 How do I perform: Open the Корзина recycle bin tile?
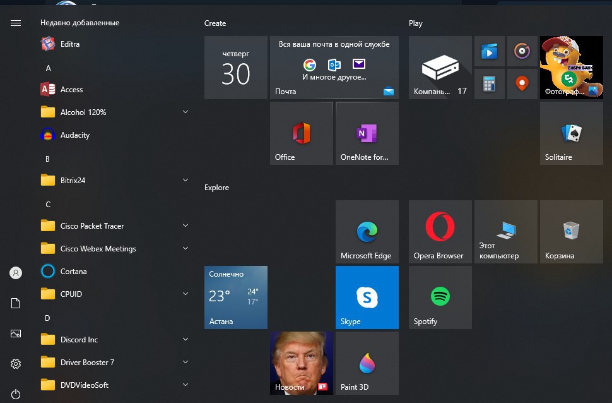[x=572, y=232]
